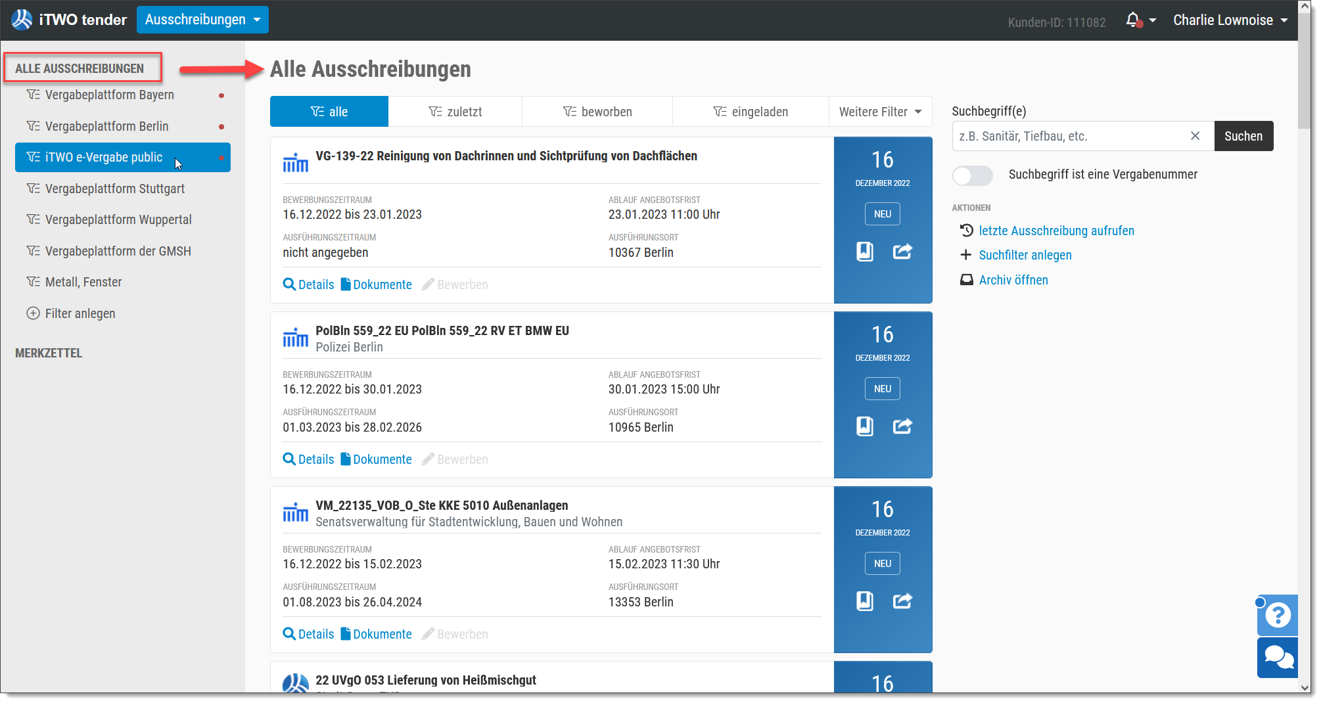Select iTWO e-Vergabe public filter
Viewport: 1321px width, 703px height.
coord(123,158)
